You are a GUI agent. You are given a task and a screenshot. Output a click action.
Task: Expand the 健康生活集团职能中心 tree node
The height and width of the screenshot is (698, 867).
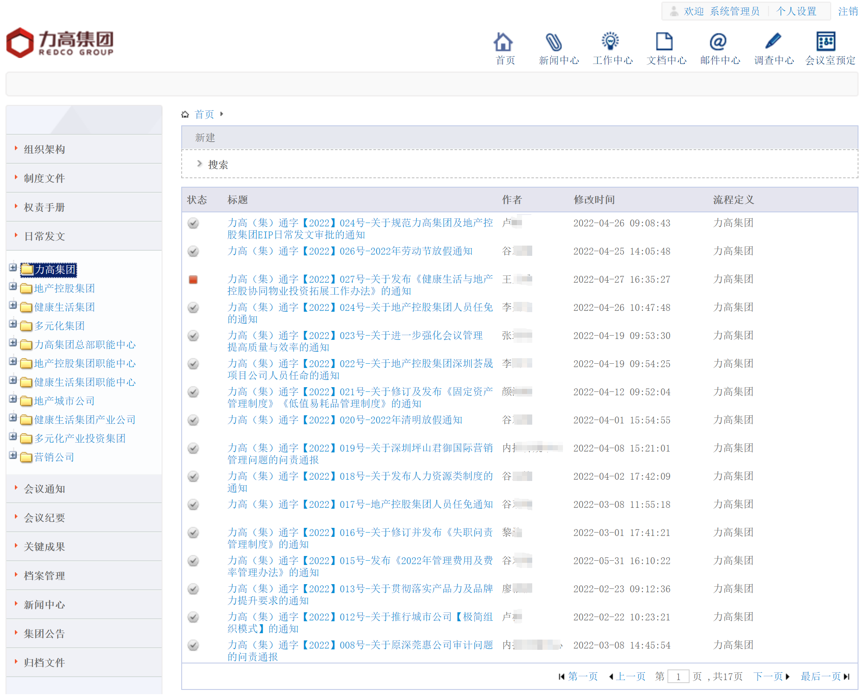(x=13, y=380)
